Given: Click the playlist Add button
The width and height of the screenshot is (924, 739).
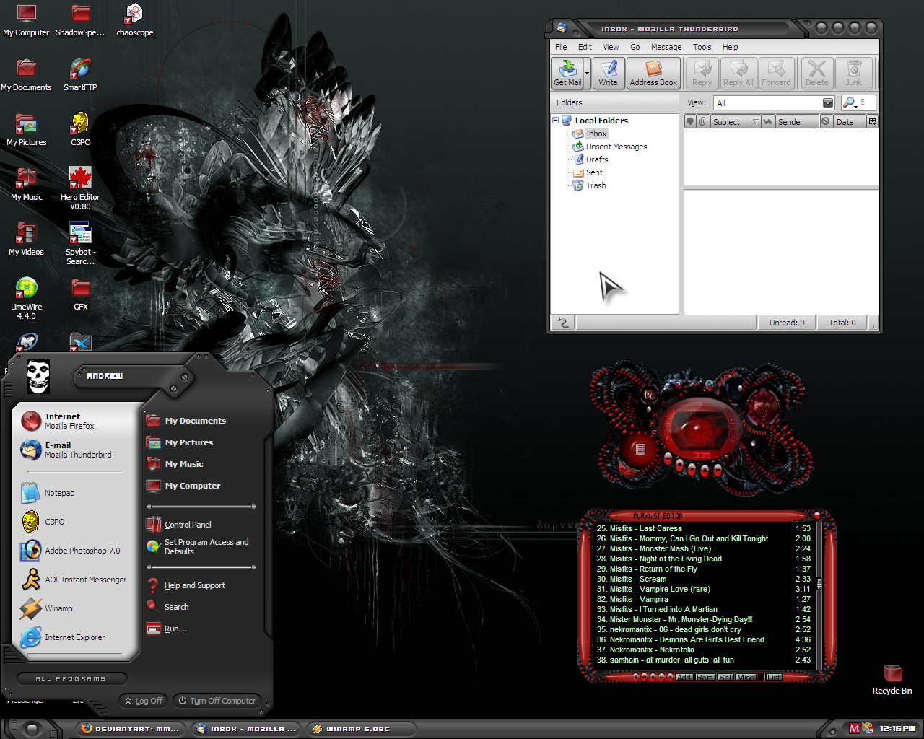Looking at the screenshot, I should point(684,677).
